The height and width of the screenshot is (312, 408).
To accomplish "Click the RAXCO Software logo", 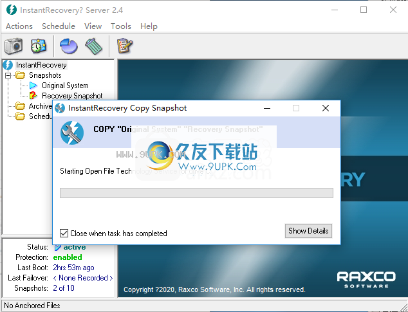I will (366, 279).
